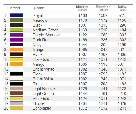Select the Meadow green thread swatch

[16, 20]
